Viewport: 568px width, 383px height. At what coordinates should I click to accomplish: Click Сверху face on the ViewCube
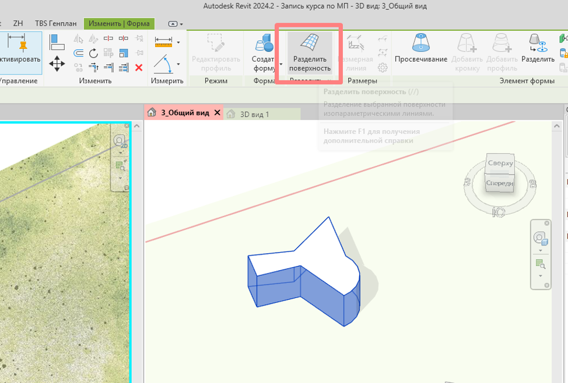pos(500,163)
